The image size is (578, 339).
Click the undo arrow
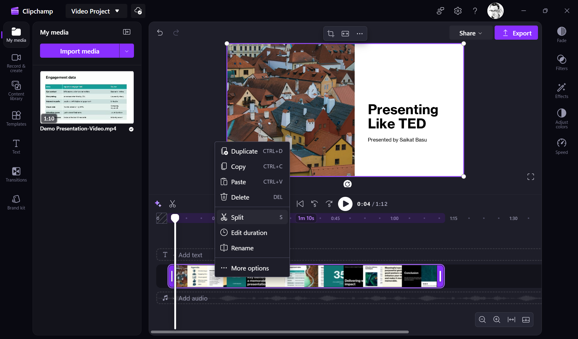pos(160,32)
